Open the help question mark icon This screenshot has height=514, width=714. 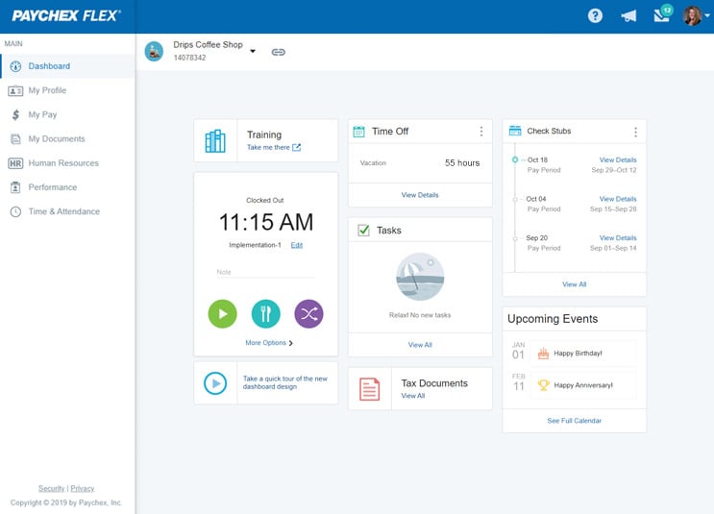(x=595, y=16)
